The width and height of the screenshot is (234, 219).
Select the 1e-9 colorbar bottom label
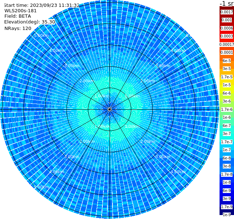227,215
